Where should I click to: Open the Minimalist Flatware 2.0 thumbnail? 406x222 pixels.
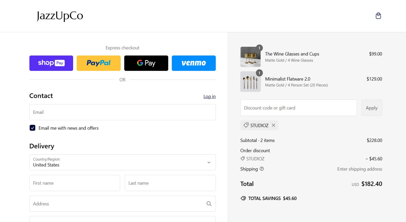click(x=251, y=81)
